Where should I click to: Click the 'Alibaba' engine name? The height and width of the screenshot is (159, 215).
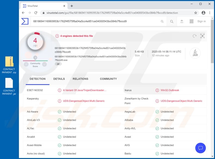129,120
